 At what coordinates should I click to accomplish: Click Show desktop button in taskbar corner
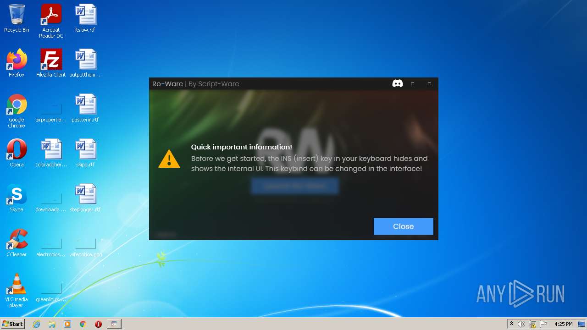[582, 324]
